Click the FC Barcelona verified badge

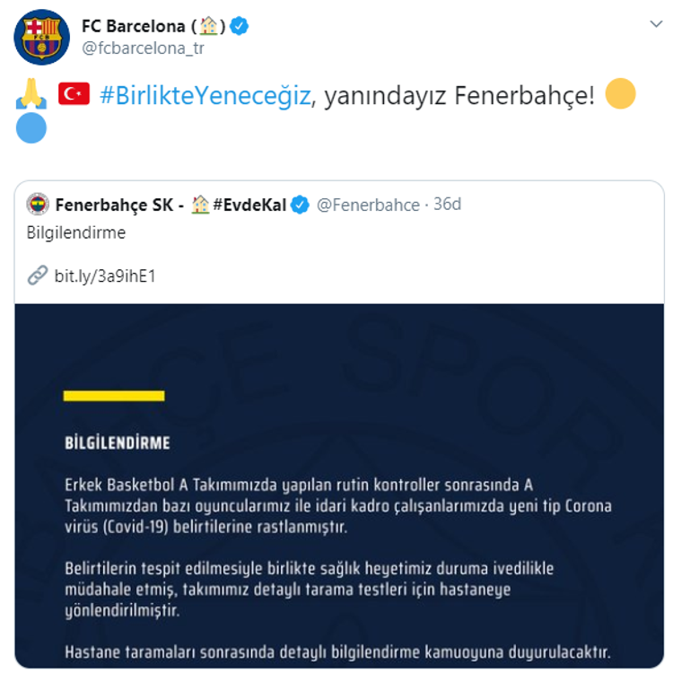(x=239, y=26)
